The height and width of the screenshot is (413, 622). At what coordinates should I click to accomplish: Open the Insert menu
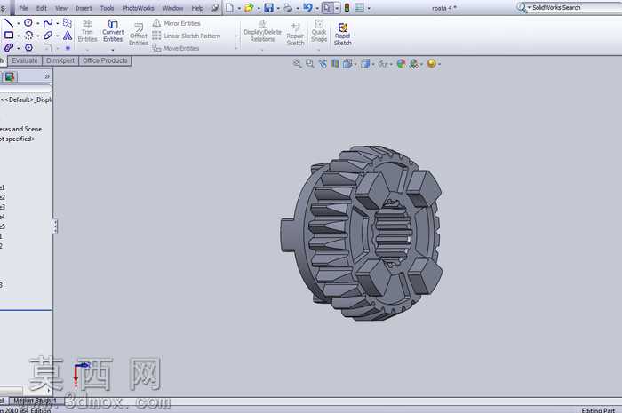(x=84, y=8)
